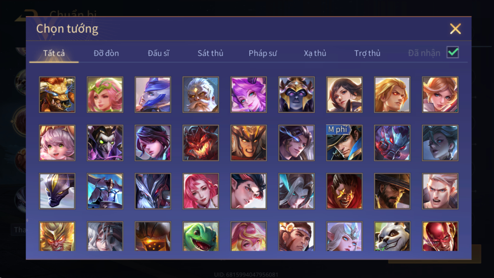Select the 'Tất cả' tab
Image resolution: width=494 pixels, height=278 pixels.
tap(54, 53)
